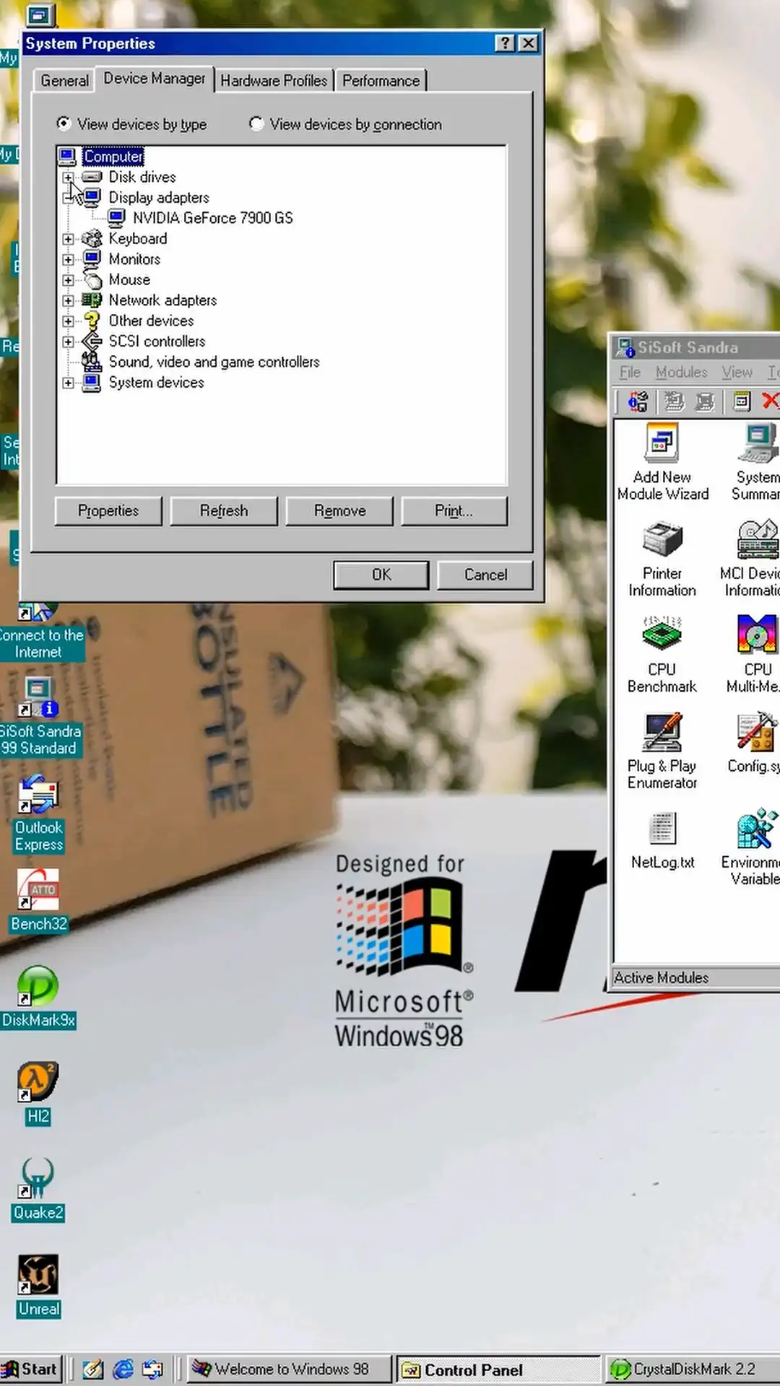Click the Properties button
The width and height of the screenshot is (780, 1386).
pyautogui.click(x=108, y=510)
